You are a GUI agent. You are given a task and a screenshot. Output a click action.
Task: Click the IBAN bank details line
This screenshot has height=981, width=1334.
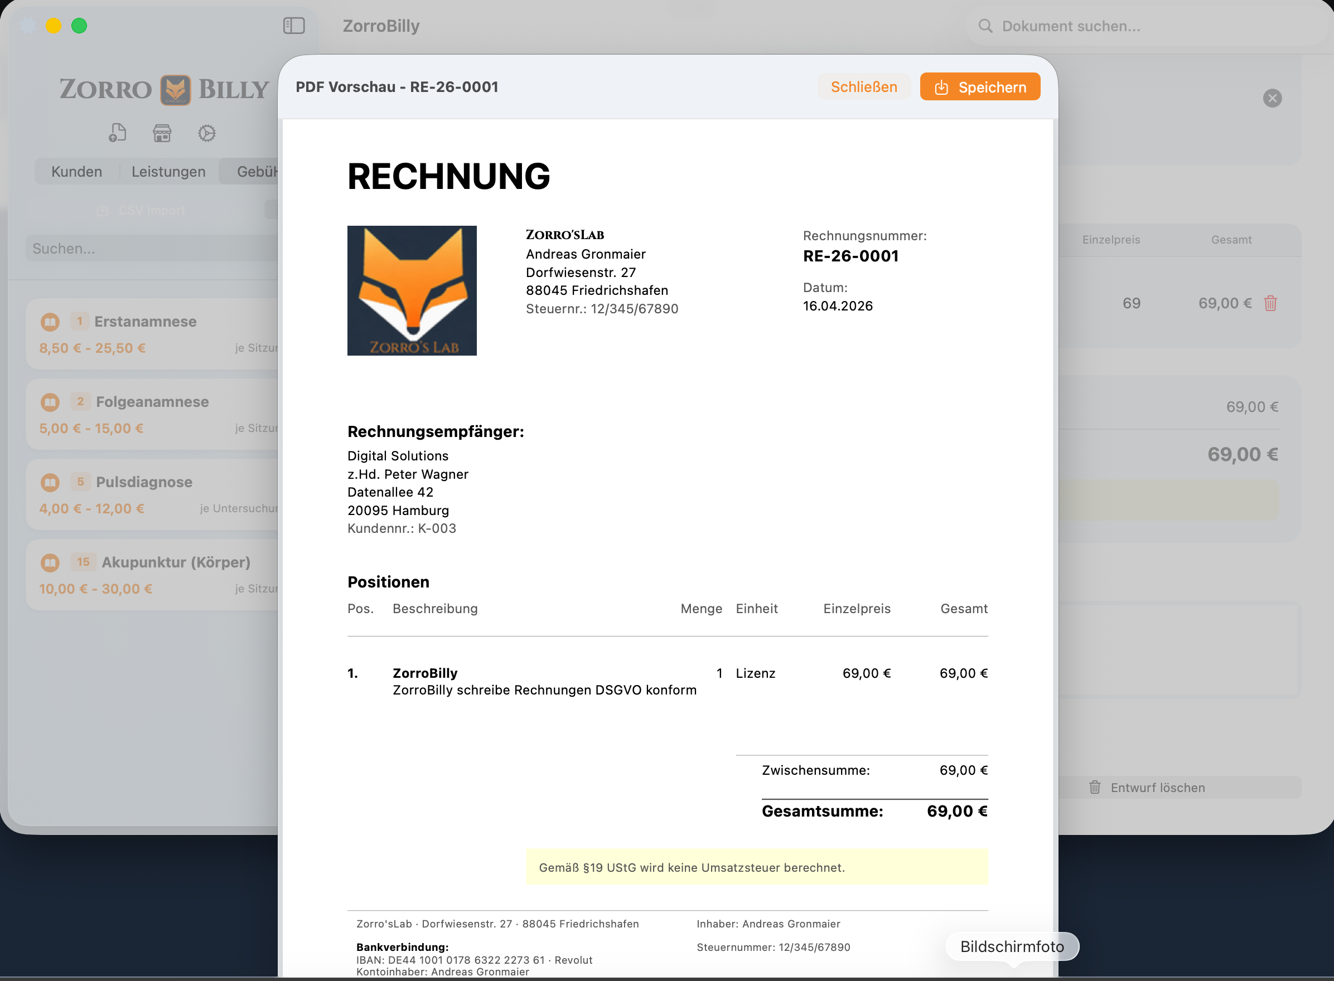[x=474, y=960]
